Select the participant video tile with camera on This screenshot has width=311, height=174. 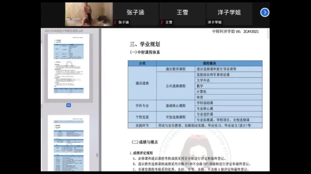(x=89, y=14)
